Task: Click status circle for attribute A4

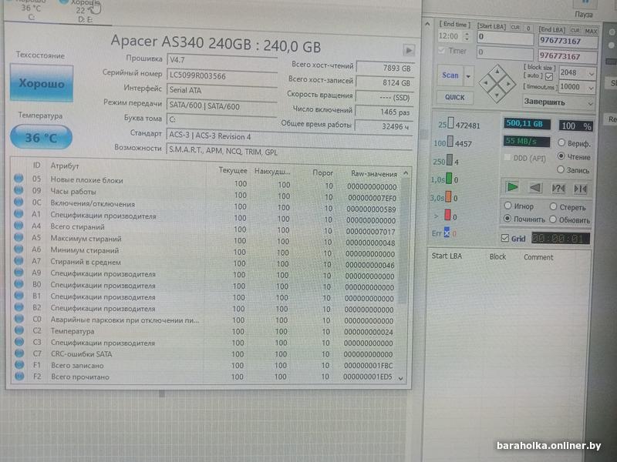Action: (x=19, y=226)
